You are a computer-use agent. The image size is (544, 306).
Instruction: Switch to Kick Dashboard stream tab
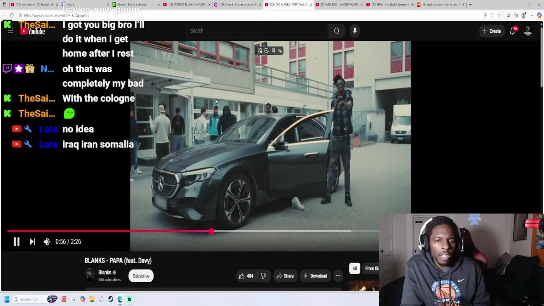tap(136, 5)
